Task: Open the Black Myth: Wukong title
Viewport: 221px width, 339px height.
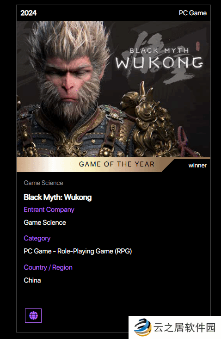Action: [x=58, y=197]
